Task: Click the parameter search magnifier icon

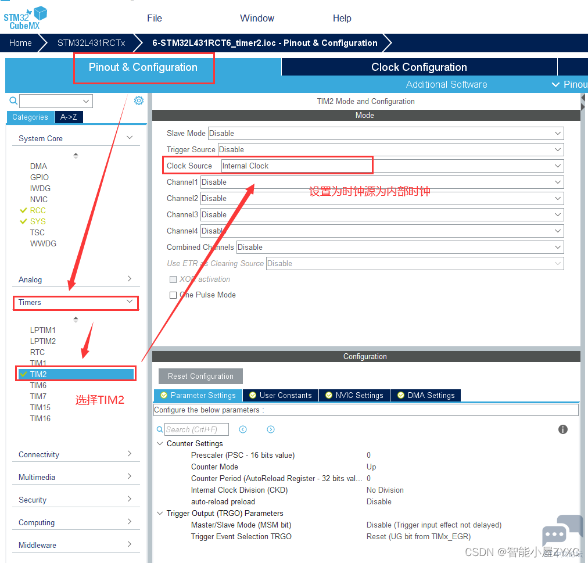Action: (x=160, y=429)
